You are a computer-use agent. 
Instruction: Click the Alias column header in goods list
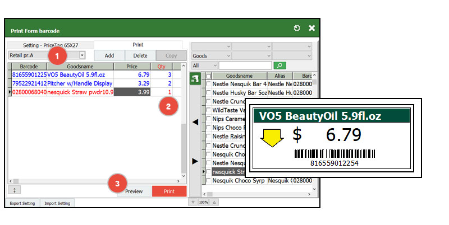pos(280,76)
